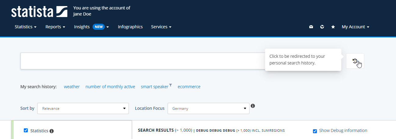Expand the Insights menu
396x139 pixels.
[92, 27]
